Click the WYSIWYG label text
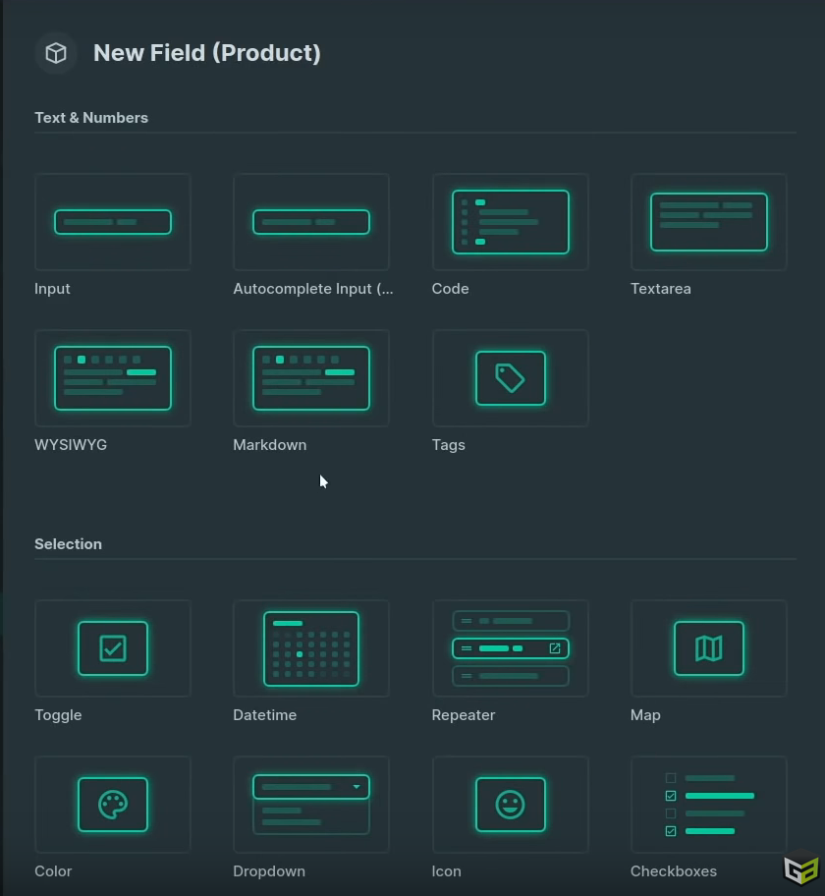 71,445
